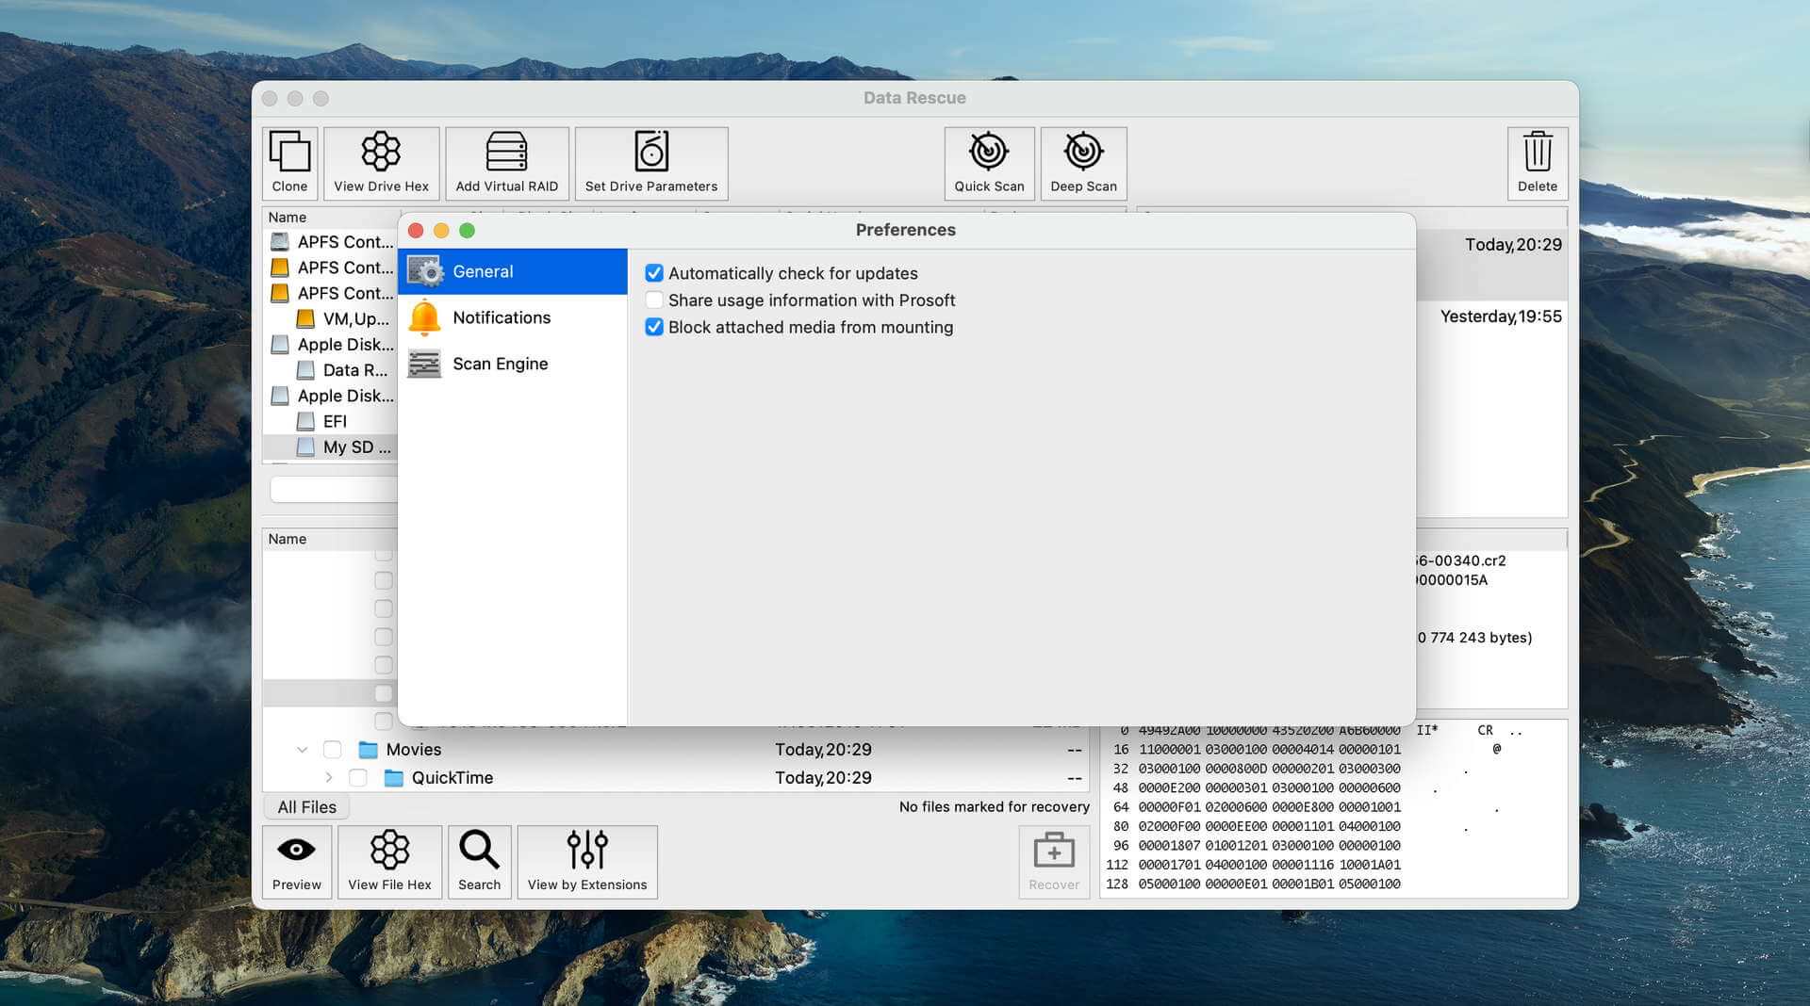Close the Preferences window
The image size is (1810, 1006).
pyautogui.click(x=416, y=231)
